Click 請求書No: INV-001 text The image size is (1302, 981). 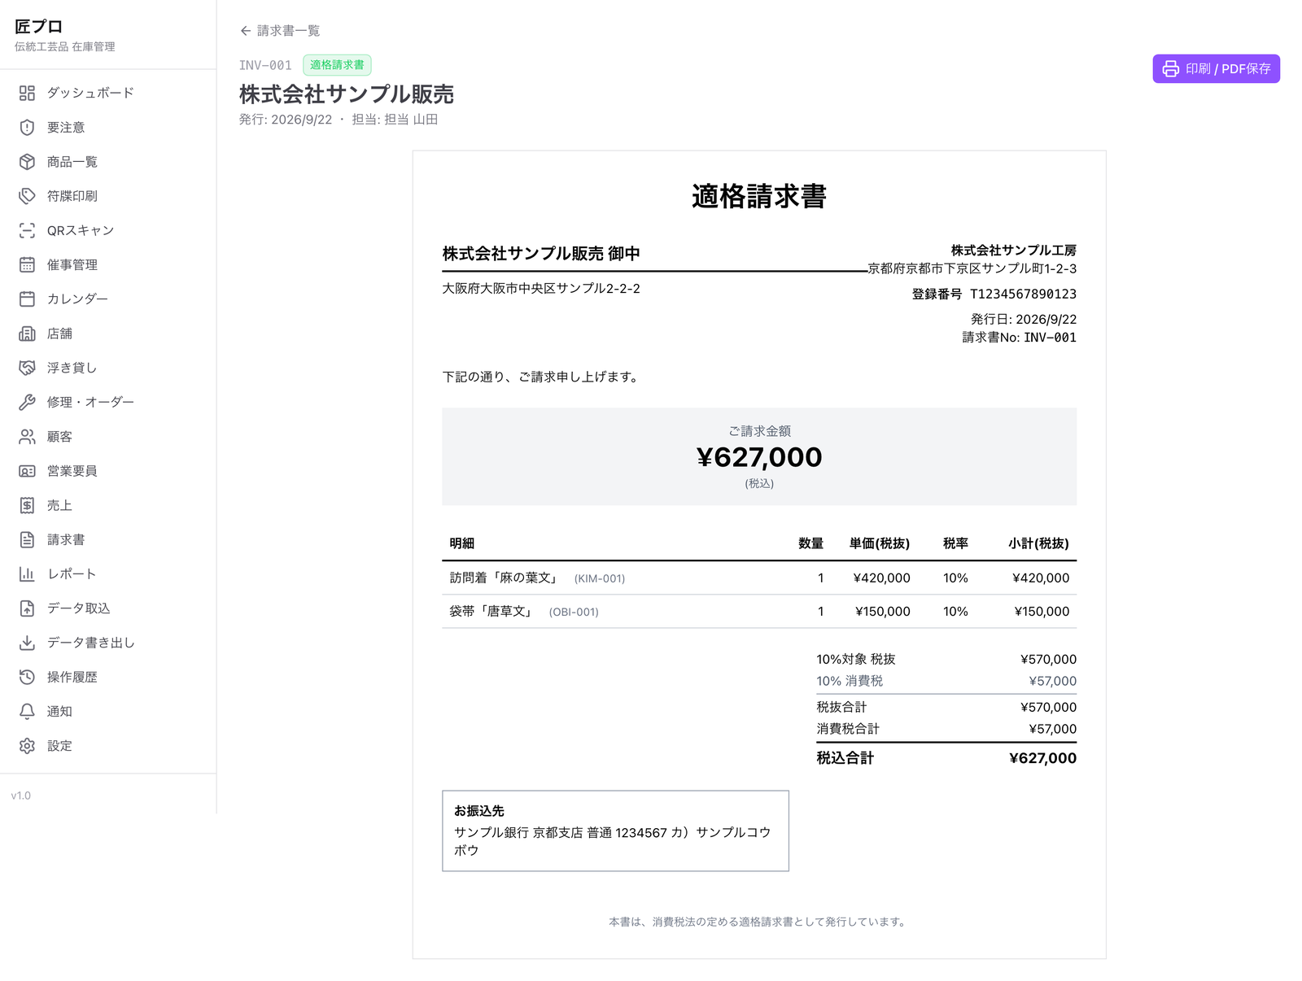point(1019,338)
